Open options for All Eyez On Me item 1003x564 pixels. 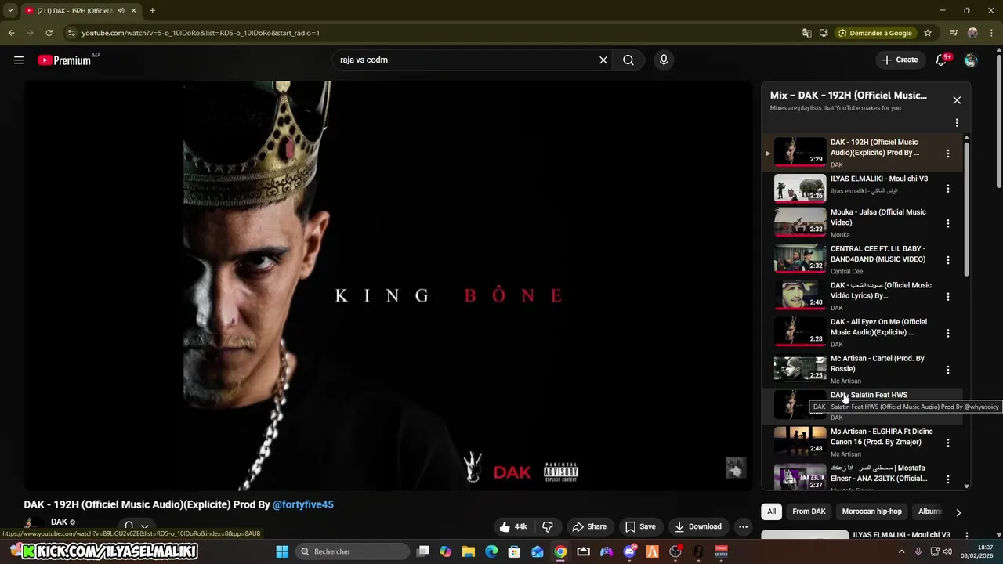pyautogui.click(x=948, y=333)
